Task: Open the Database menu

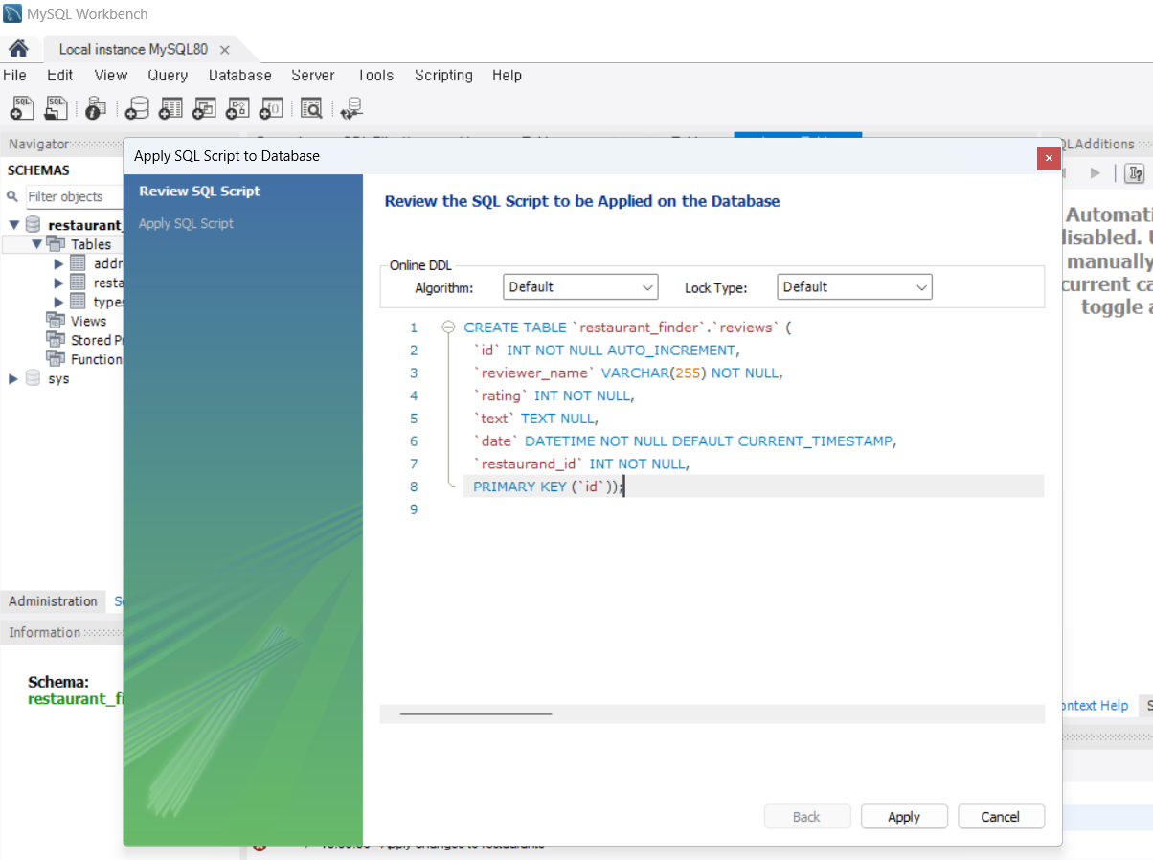Action: 240,75
